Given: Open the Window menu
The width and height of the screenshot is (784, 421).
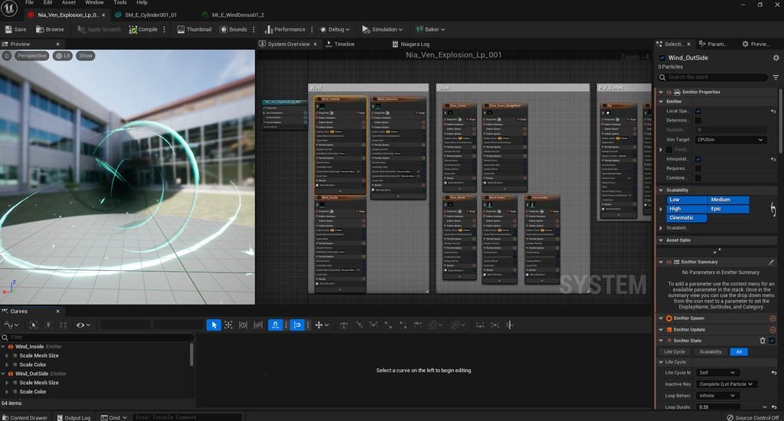Looking at the screenshot, I should tap(94, 3).
